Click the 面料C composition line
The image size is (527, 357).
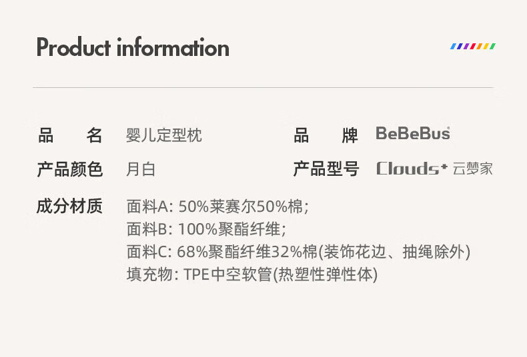coord(298,252)
